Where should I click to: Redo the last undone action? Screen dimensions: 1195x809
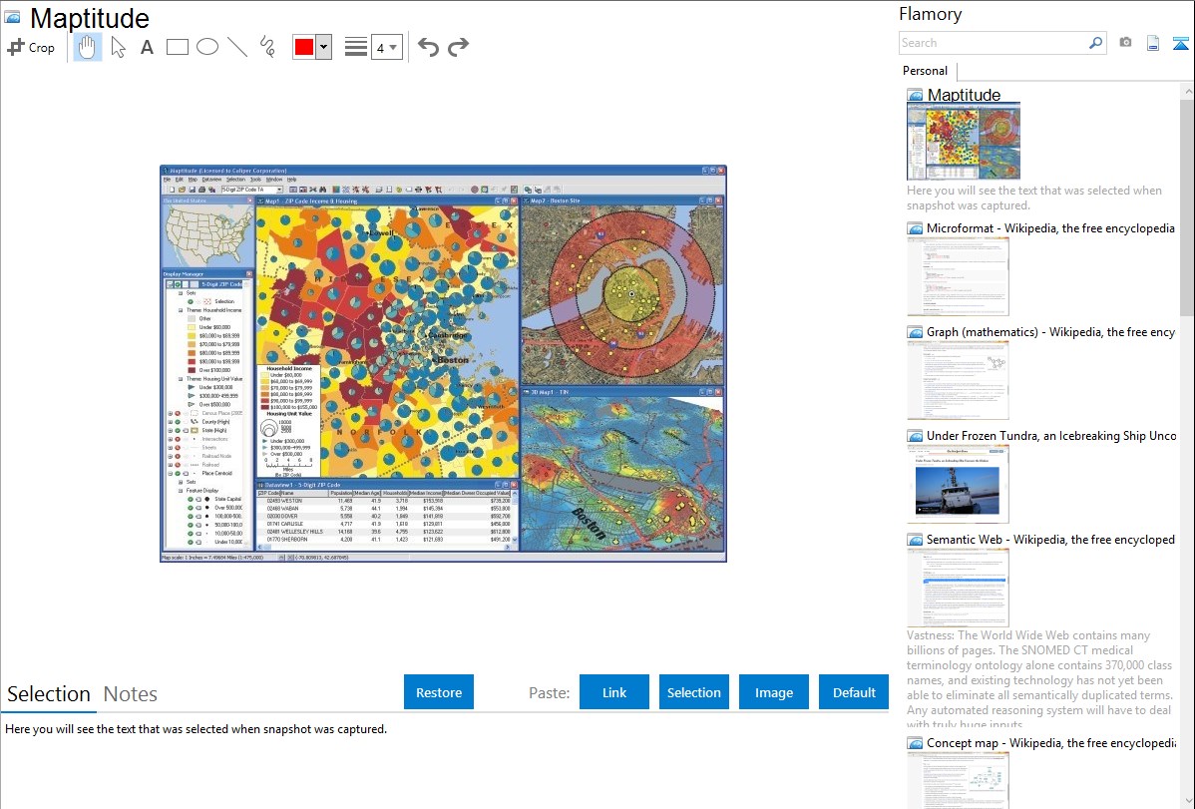tap(458, 47)
